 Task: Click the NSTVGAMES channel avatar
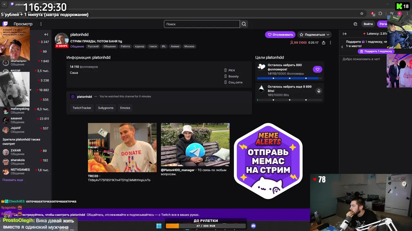click(x=6, y=172)
